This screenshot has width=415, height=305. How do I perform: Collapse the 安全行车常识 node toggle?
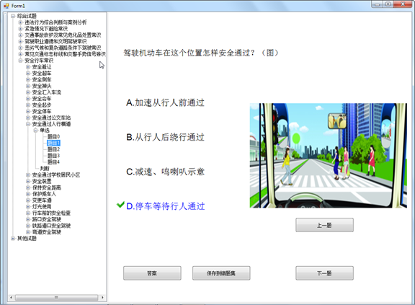click(20, 61)
